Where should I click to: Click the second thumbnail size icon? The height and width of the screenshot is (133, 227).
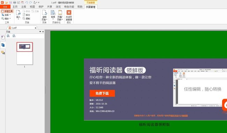tap(14, 36)
